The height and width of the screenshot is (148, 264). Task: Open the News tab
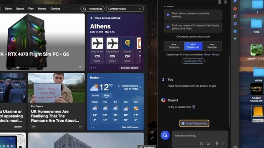[x=8, y=9]
